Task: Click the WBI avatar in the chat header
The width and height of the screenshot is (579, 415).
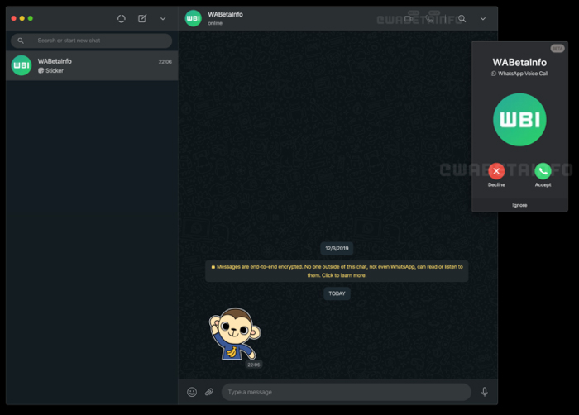Action: (193, 18)
